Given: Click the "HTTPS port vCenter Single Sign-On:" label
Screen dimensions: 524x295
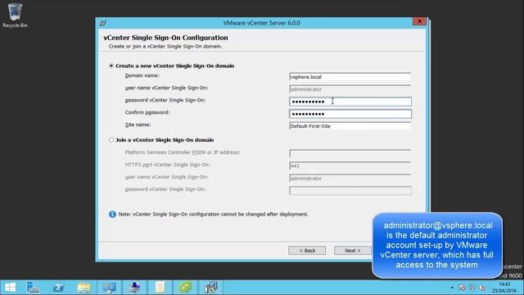Looking at the screenshot, I should (167, 165).
